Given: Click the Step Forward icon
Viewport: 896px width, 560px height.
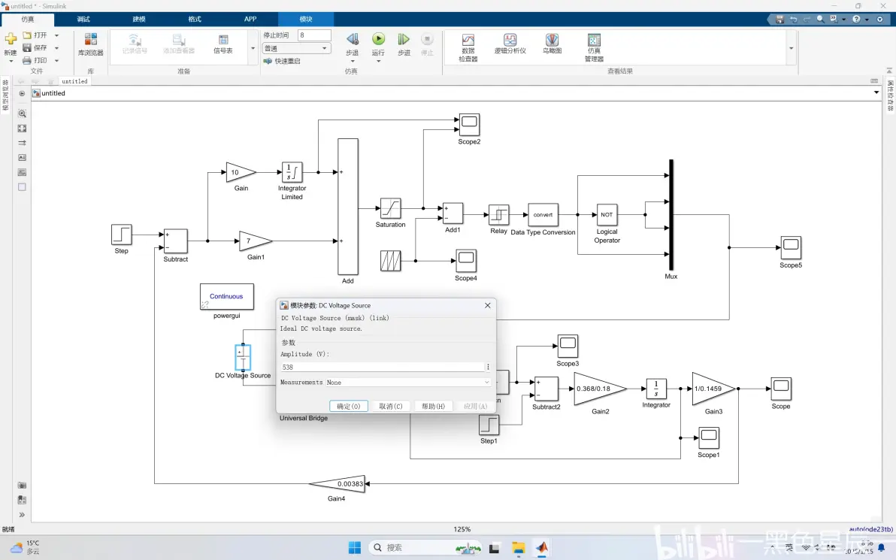Looking at the screenshot, I should 404,39.
